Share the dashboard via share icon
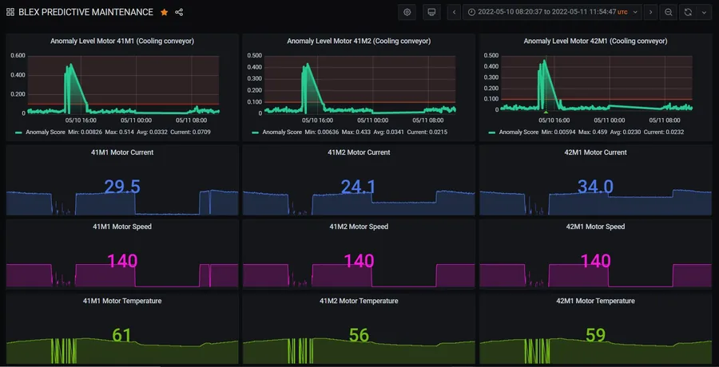Viewport: 719px width, 367px height. (179, 13)
